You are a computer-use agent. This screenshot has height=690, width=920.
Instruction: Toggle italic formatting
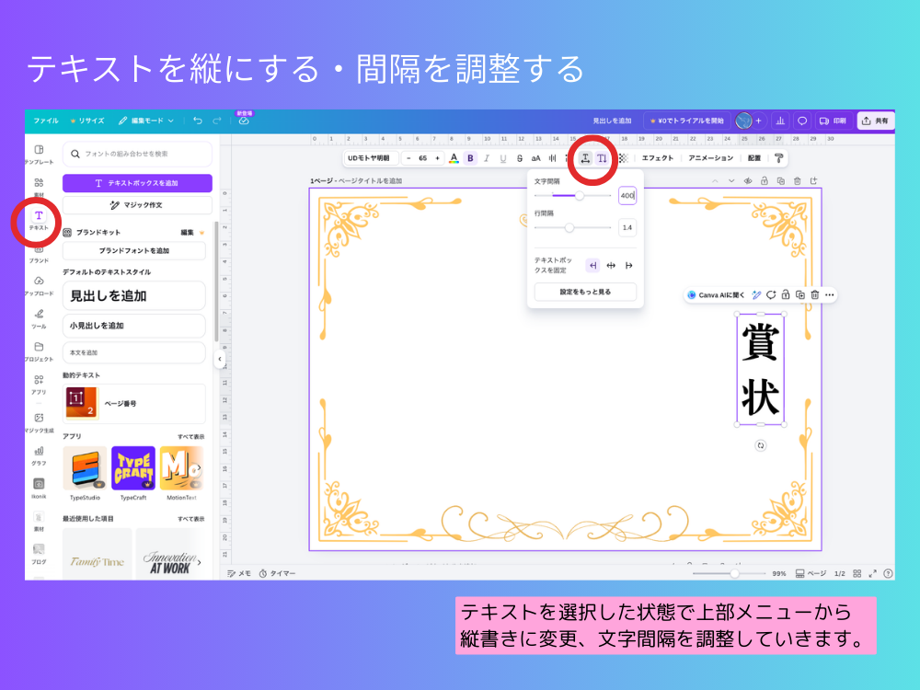(487, 158)
